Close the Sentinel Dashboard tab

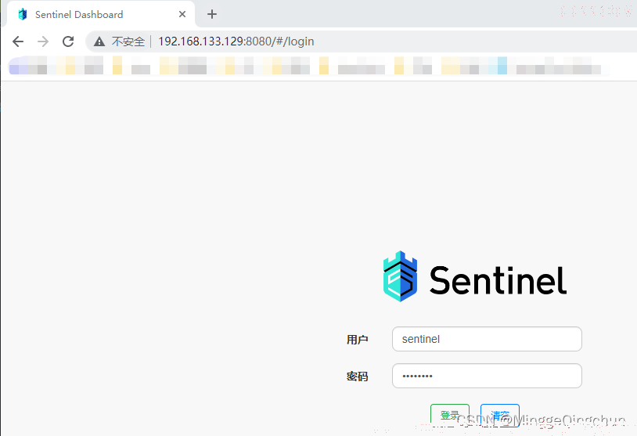182,14
